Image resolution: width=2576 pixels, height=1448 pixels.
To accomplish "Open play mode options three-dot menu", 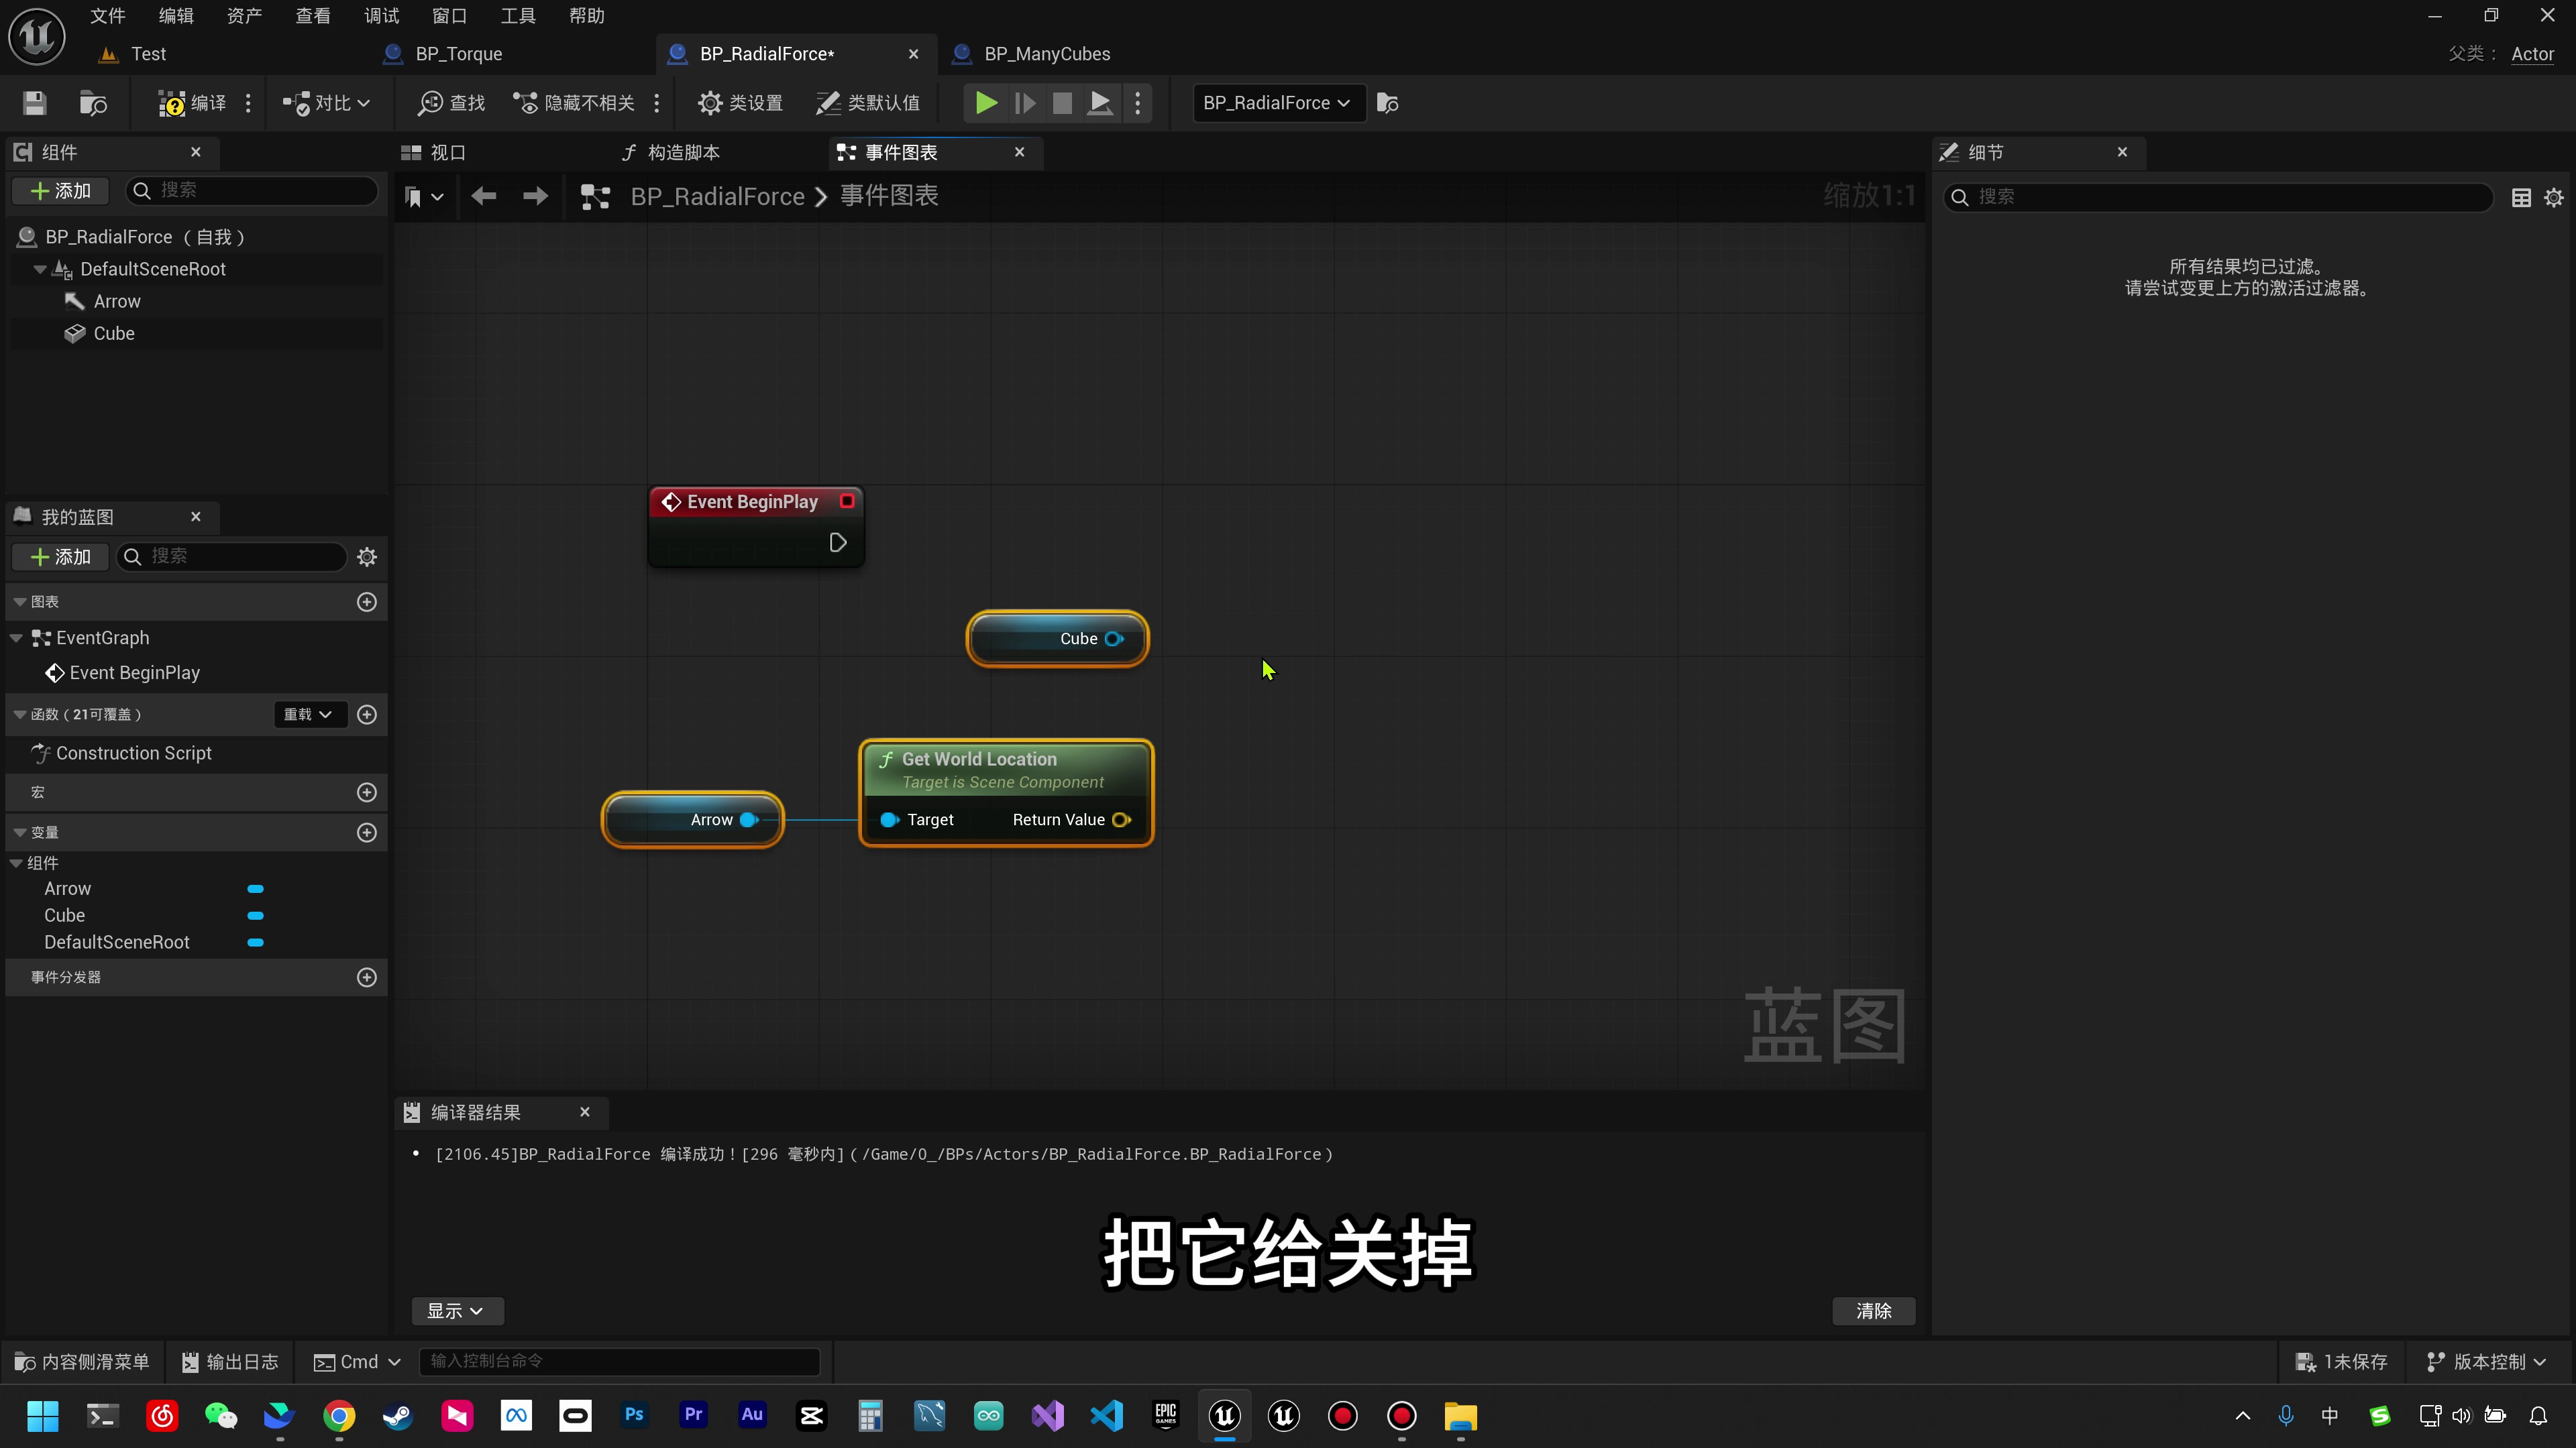I will coord(1138,103).
